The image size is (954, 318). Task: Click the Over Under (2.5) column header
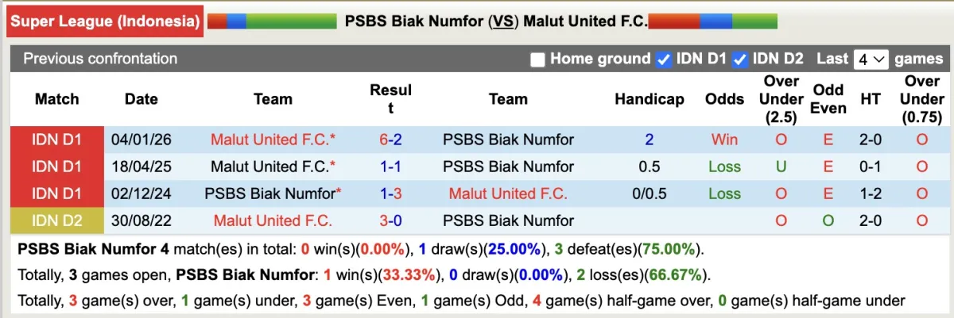[781, 99]
